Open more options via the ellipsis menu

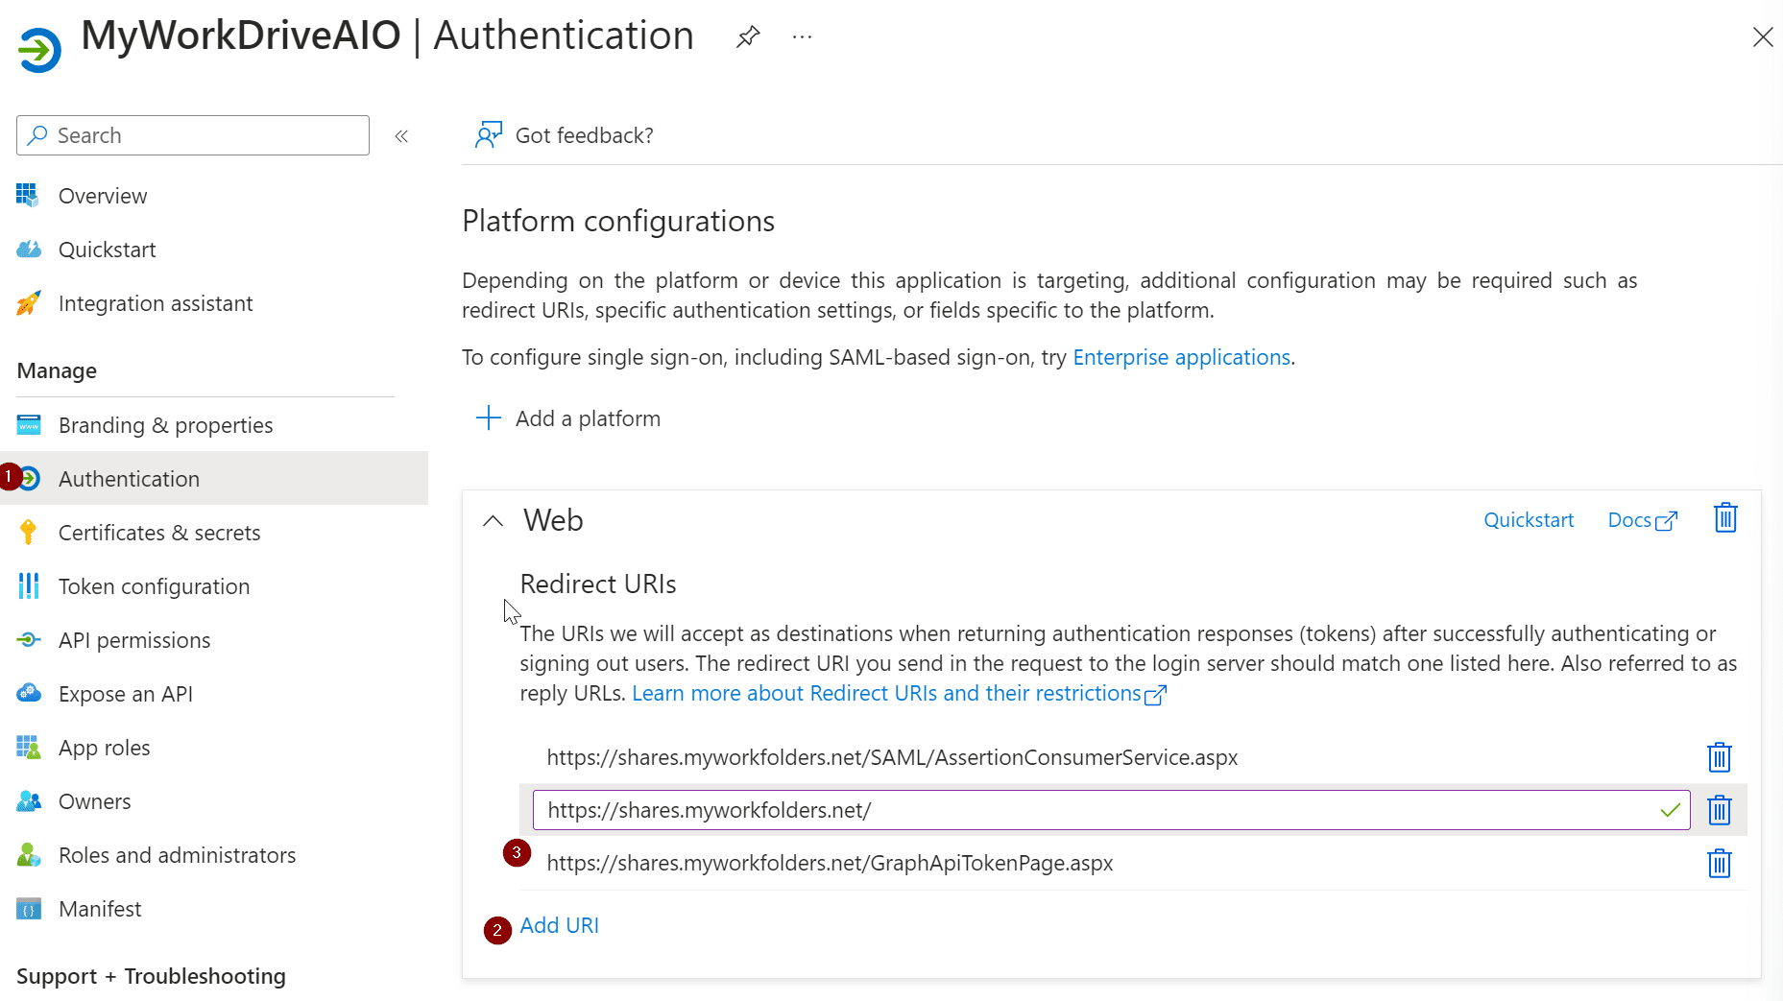tap(802, 36)
